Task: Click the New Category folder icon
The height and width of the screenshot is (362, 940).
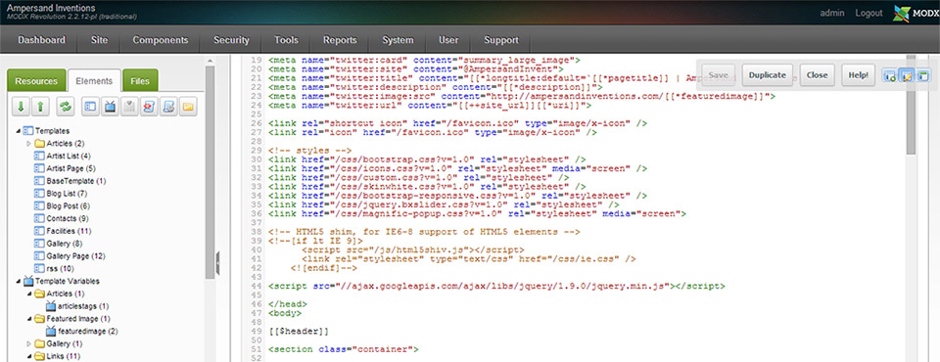Action: pyautogui.click(x=189, y=107)
